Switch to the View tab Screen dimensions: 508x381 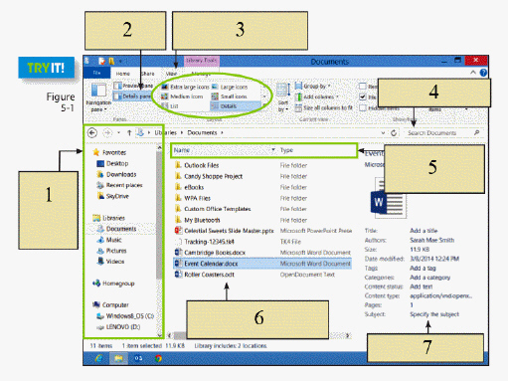pos(171,74)
